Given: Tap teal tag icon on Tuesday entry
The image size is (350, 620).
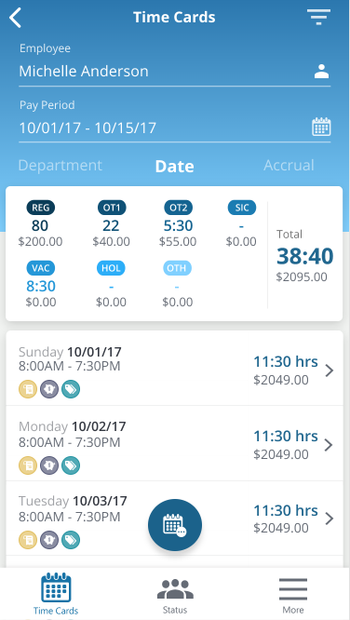Looking at the screenshot, I should [x=71, y=540].
